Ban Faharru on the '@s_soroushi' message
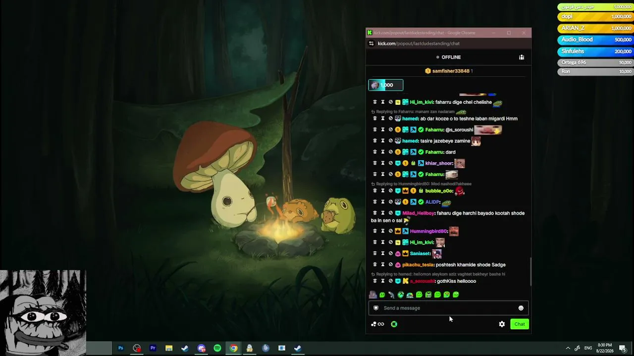The image size is (634, 356). [390, 130]
